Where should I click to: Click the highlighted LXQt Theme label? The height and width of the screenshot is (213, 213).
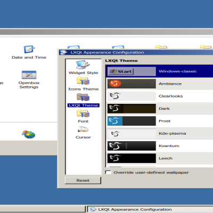pos(84,105)
